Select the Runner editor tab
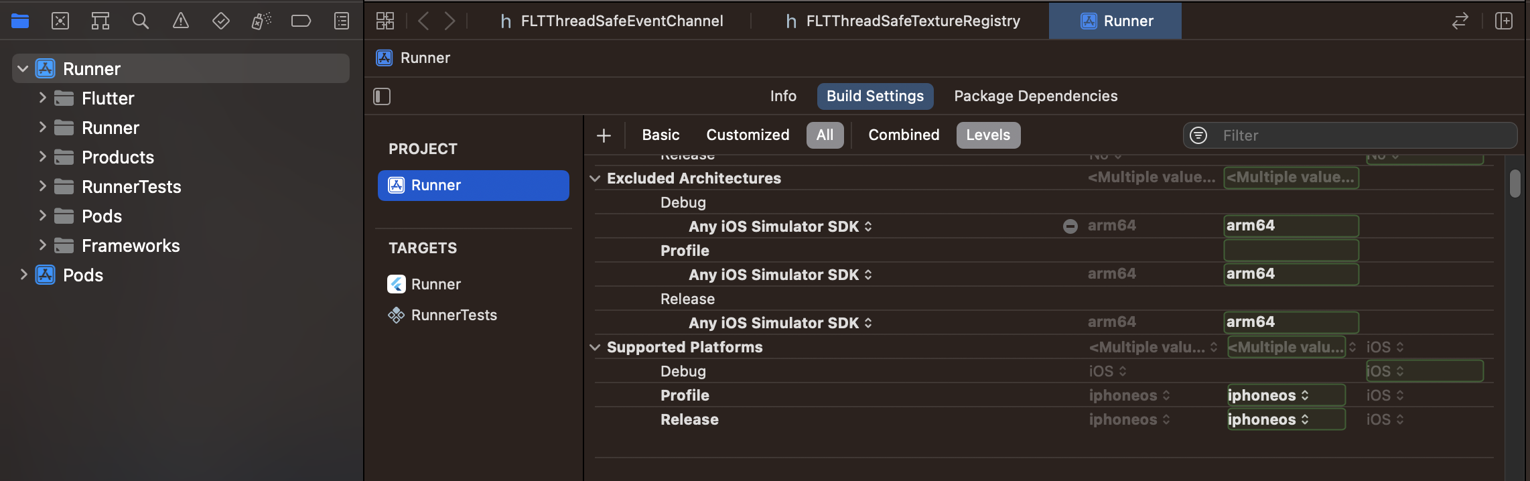The width and height of the screenshot is (1530, 481). click(1115, 21)
